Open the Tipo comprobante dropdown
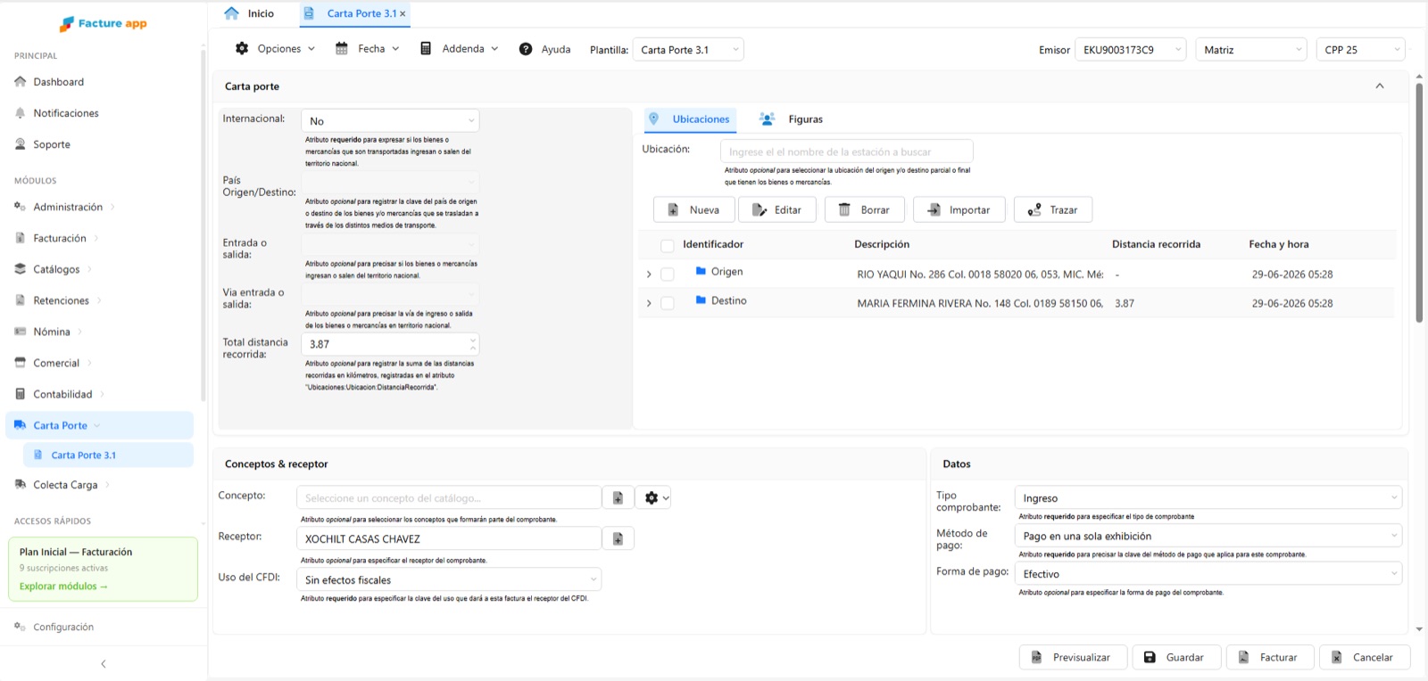This screenshot has width=1428, height=681. (x=1208, y=498)
